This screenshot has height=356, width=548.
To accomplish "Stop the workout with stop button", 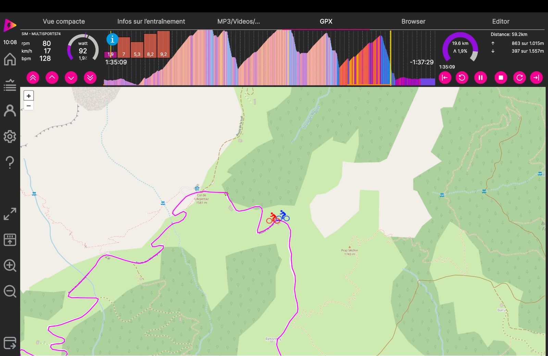I will point(501,78).
